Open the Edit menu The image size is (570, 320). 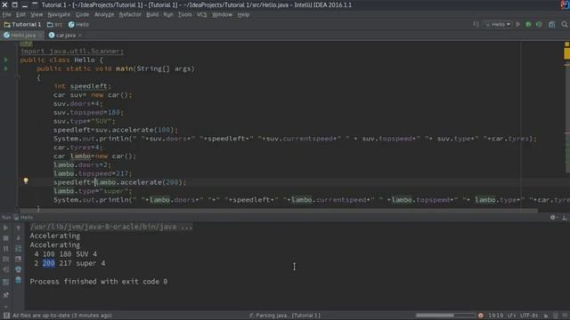click(x=20, y=14)
